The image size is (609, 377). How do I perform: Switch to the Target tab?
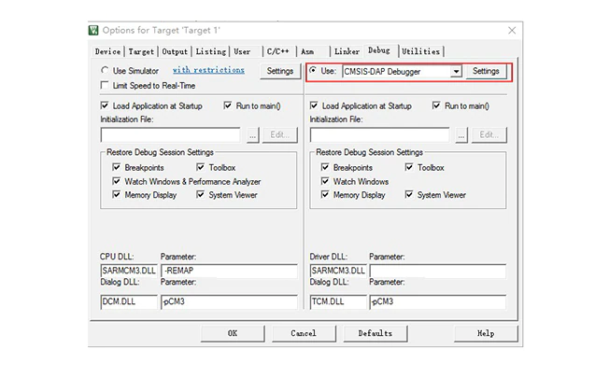tap(141, 51)
